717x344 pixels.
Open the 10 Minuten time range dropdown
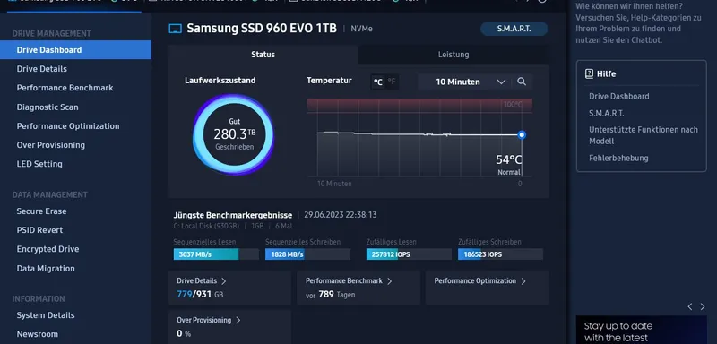464,82
